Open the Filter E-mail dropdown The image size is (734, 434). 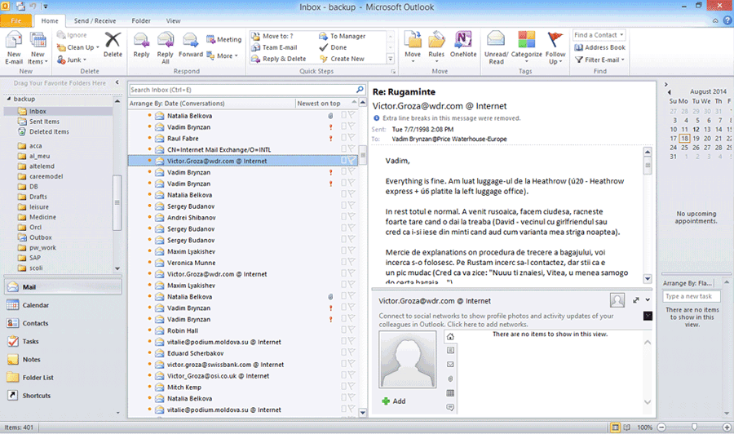click(599, 60)
